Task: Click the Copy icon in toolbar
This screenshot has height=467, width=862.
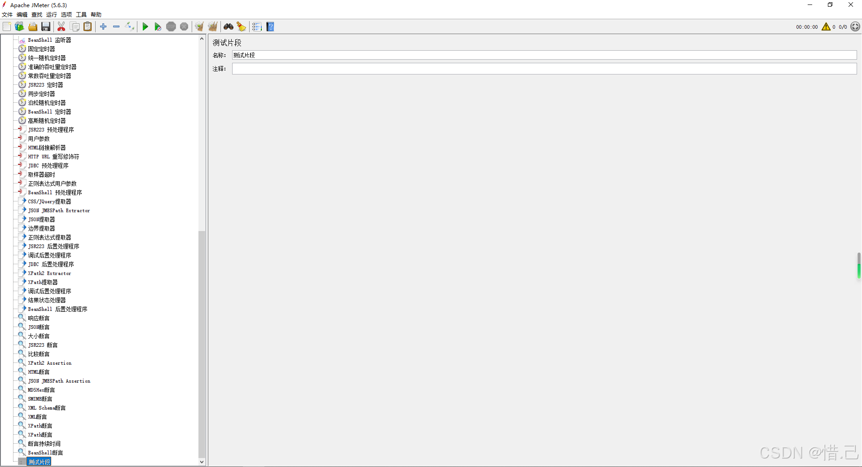Action: [75, 27]
